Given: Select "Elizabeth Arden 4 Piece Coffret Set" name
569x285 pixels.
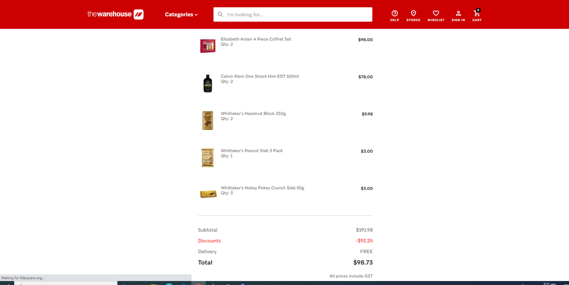Looking at the screenshot, I should point(256,39).
